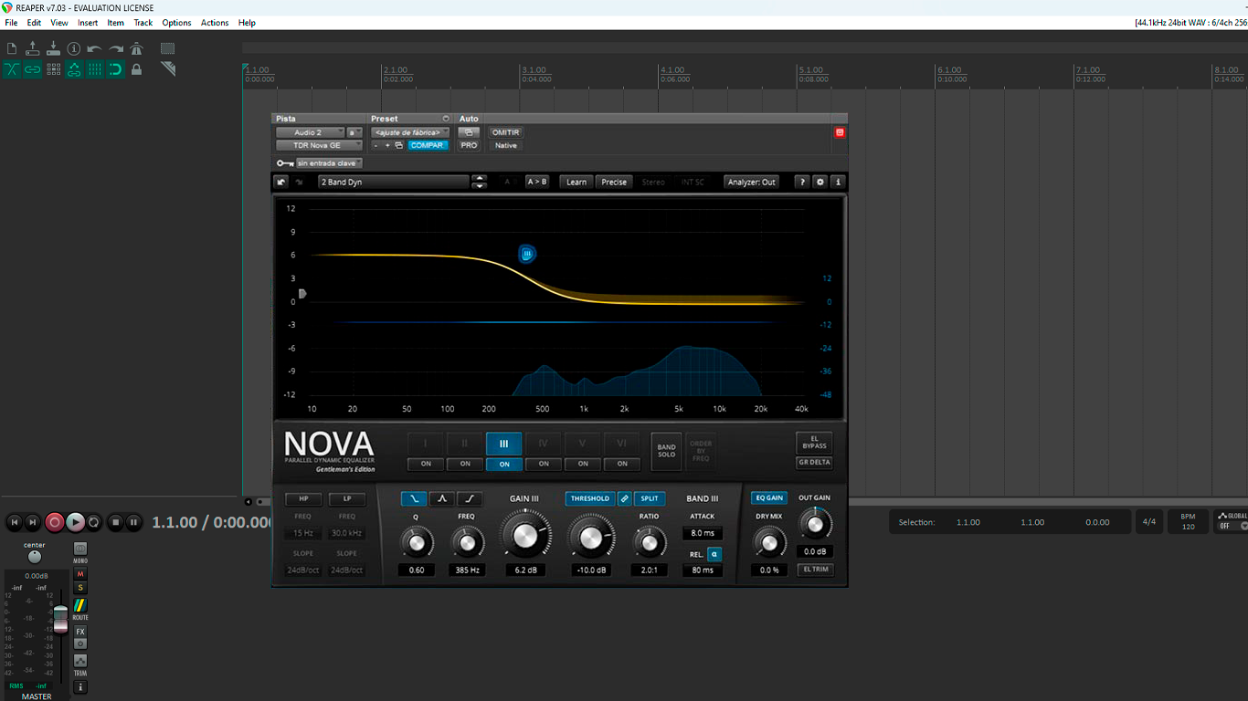The width and height of the screenshot is (1248, 701).
Task: Enable the HP filter button
Action: pyautogui.click(x=303, y=499)
